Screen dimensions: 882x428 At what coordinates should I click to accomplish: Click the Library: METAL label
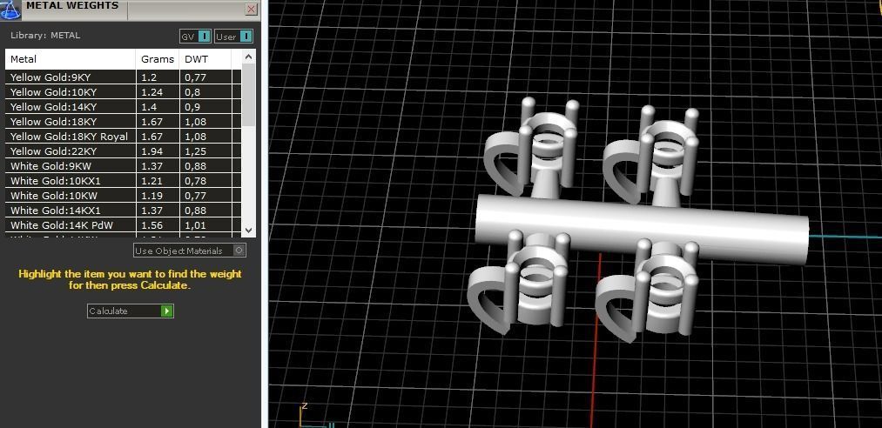[x=45, y=35]
